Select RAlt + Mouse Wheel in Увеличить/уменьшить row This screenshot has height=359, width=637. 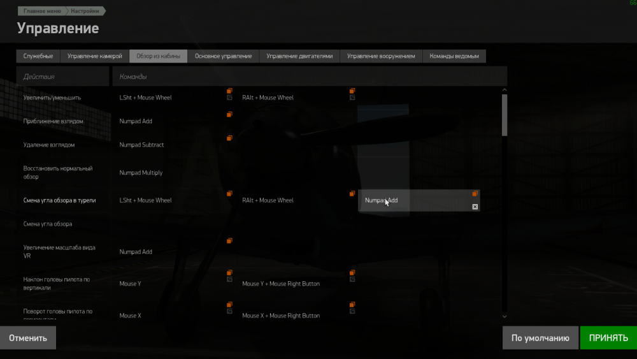tap(268, 98)
